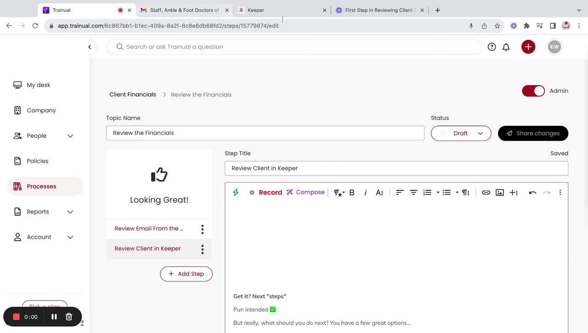Image resolution: width=588 pixels, height=333 pixels.
Task: Toggle bold formatting in editor toolbar
Action: pyautogui.click(x=352, y=192)
